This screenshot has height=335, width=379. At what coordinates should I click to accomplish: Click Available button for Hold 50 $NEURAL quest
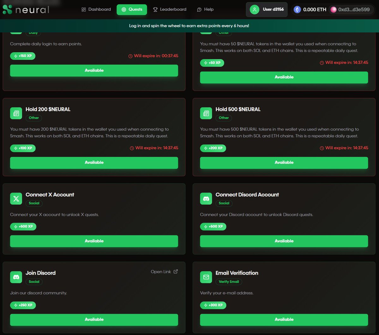point(284,77)
